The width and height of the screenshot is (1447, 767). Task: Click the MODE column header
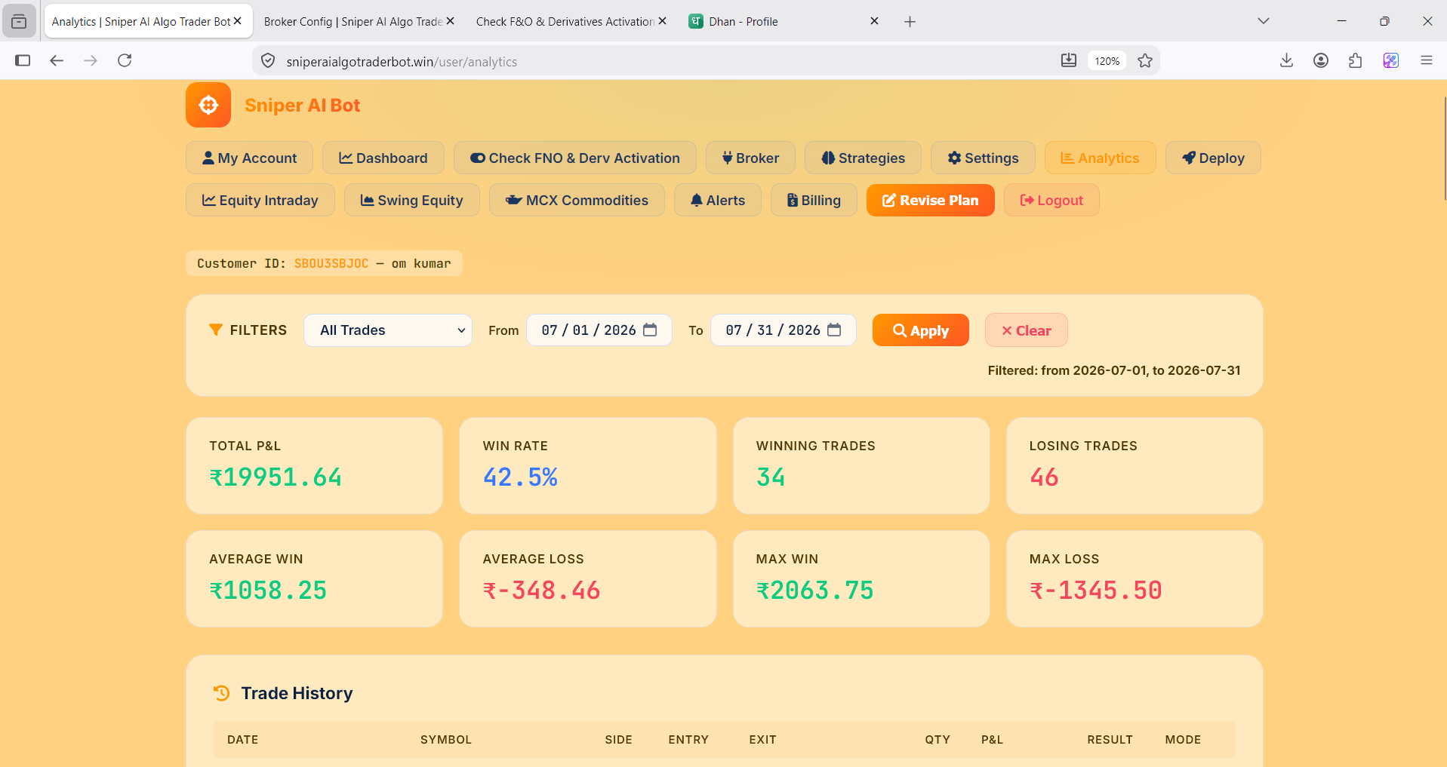click(x=1183, y=739)
